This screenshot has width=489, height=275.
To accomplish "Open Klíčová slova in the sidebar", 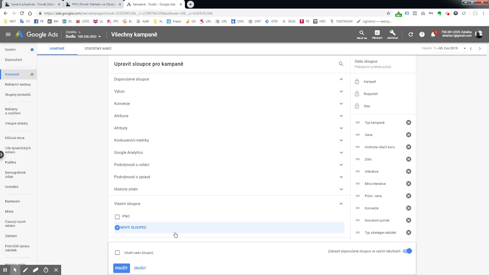I will point(15,138).
